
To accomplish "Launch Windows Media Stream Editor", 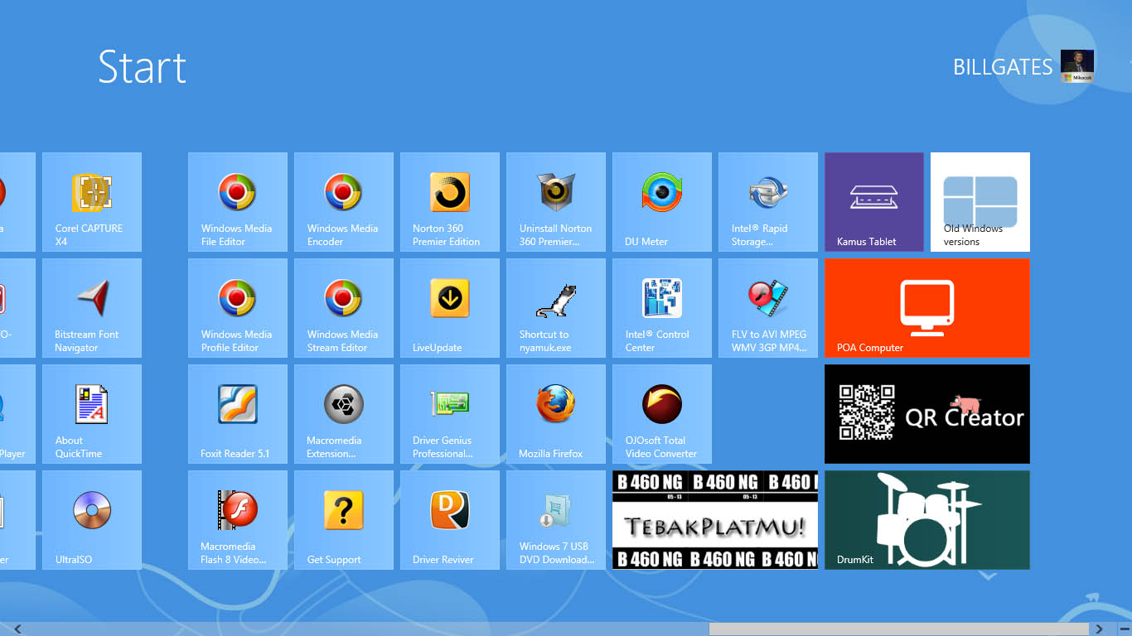I will (x=344, y=308).
